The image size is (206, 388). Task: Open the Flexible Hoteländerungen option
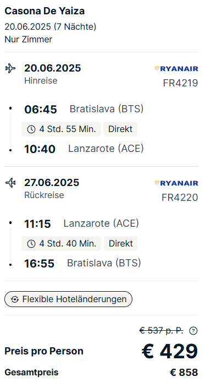click(x=69, y=299)
